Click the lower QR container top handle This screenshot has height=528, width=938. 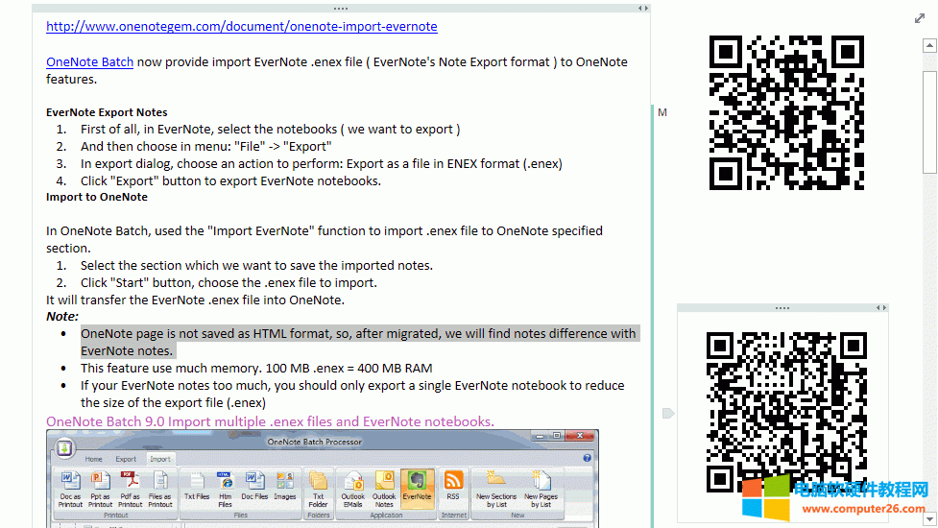(x=782, y=308)
